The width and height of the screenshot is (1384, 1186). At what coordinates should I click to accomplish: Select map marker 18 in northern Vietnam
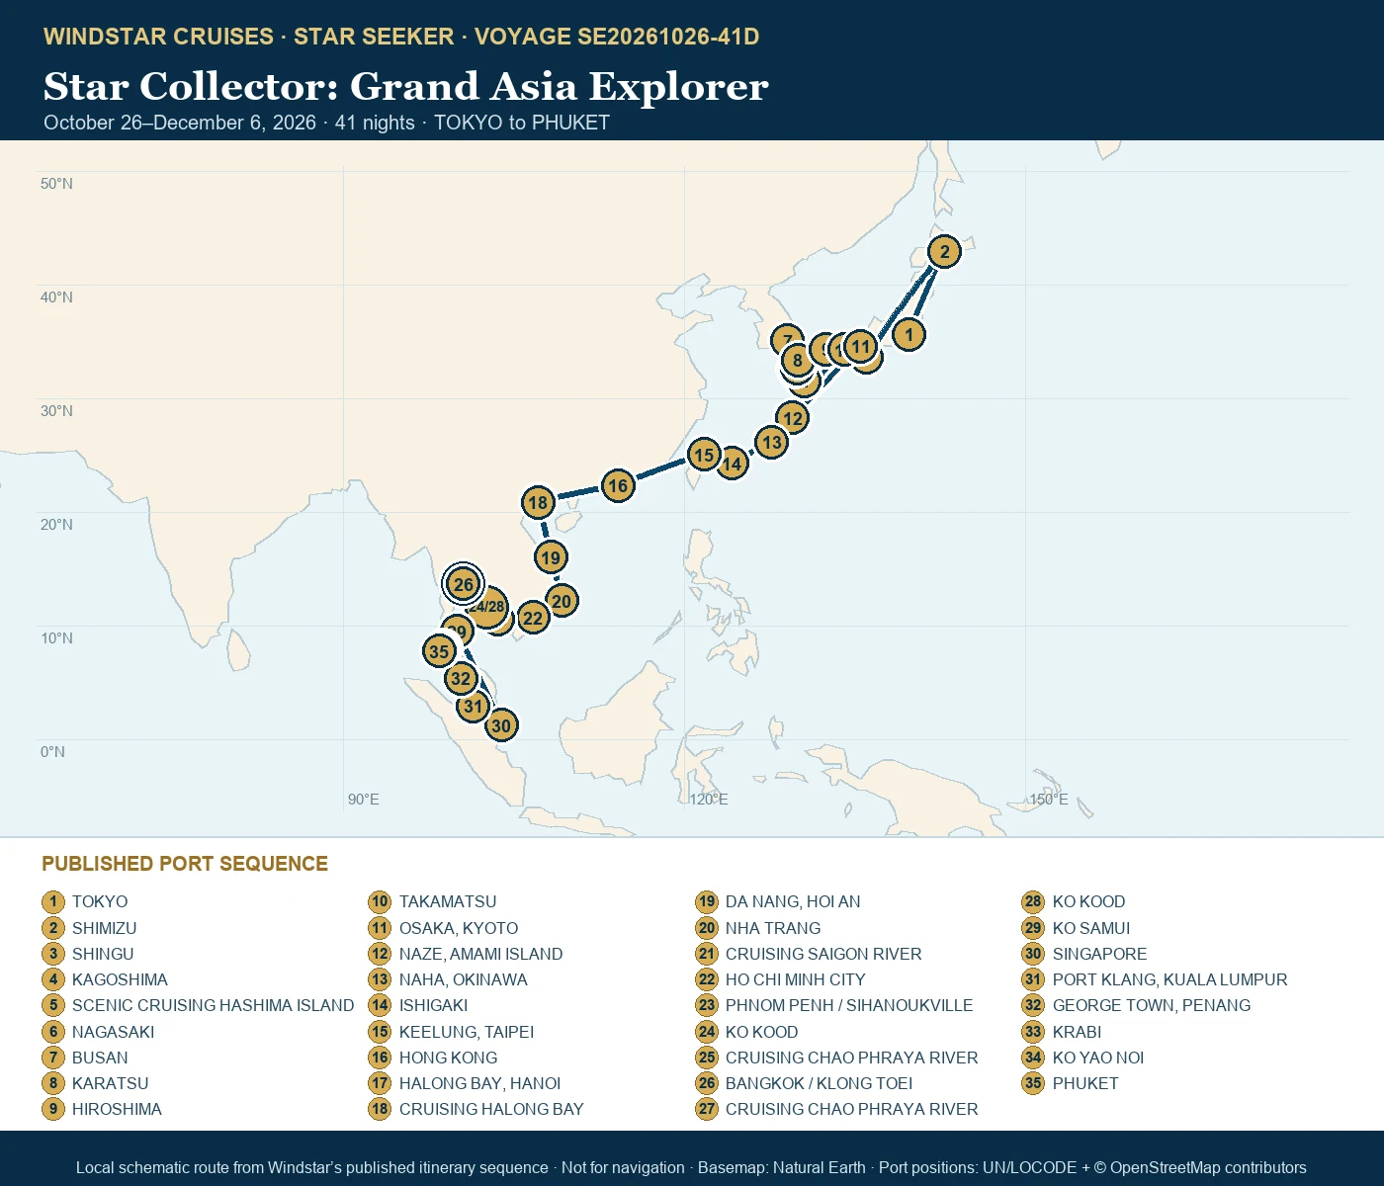pos(538,503)
